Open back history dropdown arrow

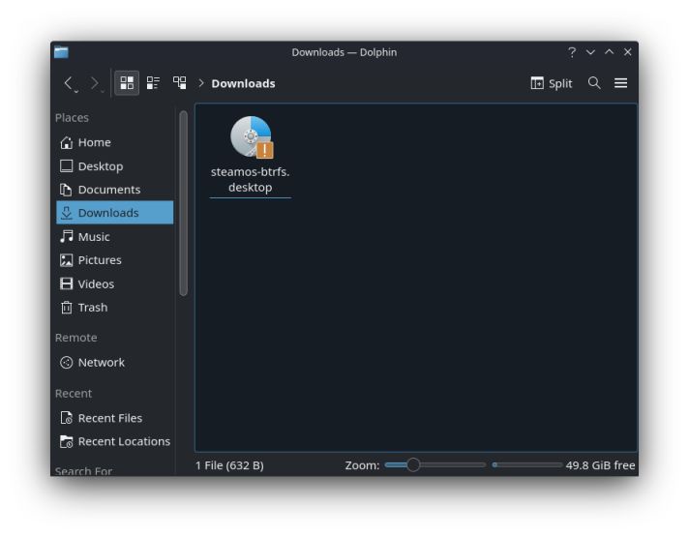[76, 91]
